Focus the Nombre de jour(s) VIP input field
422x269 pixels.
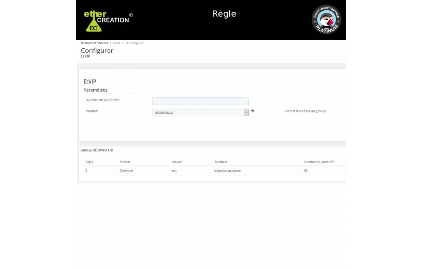click(200, 101)
